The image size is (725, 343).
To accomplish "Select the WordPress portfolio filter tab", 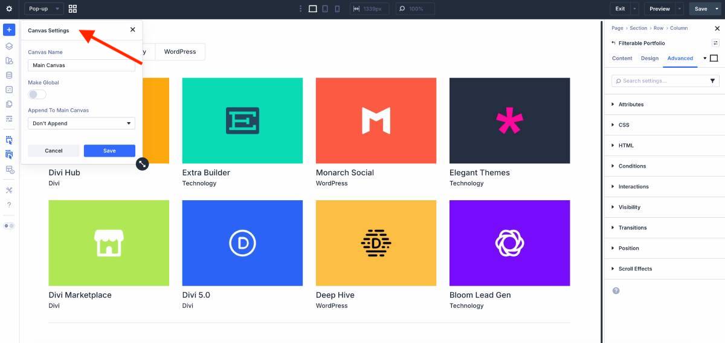I will [180, 51].
